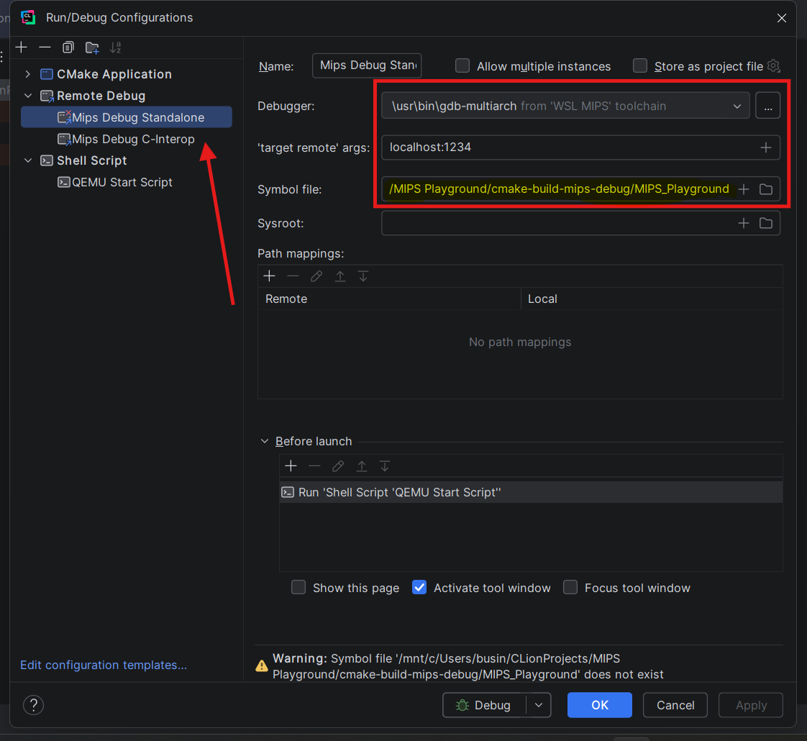Open project file settings gear icon
This screenshot has height=741, width=807.
point(773,66)
